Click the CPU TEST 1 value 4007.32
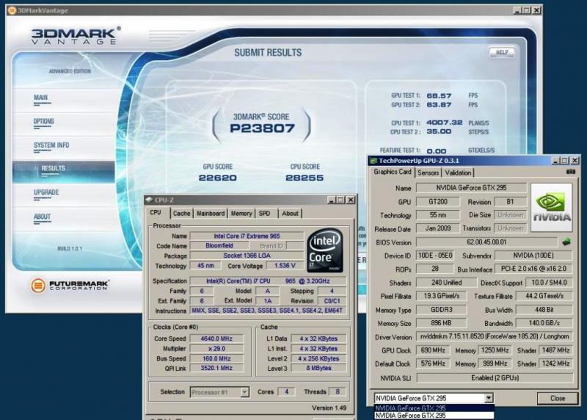Viewport: 587px width, 420px height. (x=445, y=123)
